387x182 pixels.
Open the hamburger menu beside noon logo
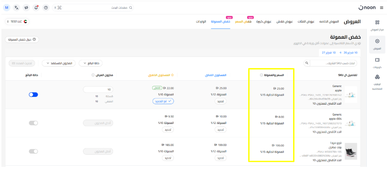click(381, 8)
